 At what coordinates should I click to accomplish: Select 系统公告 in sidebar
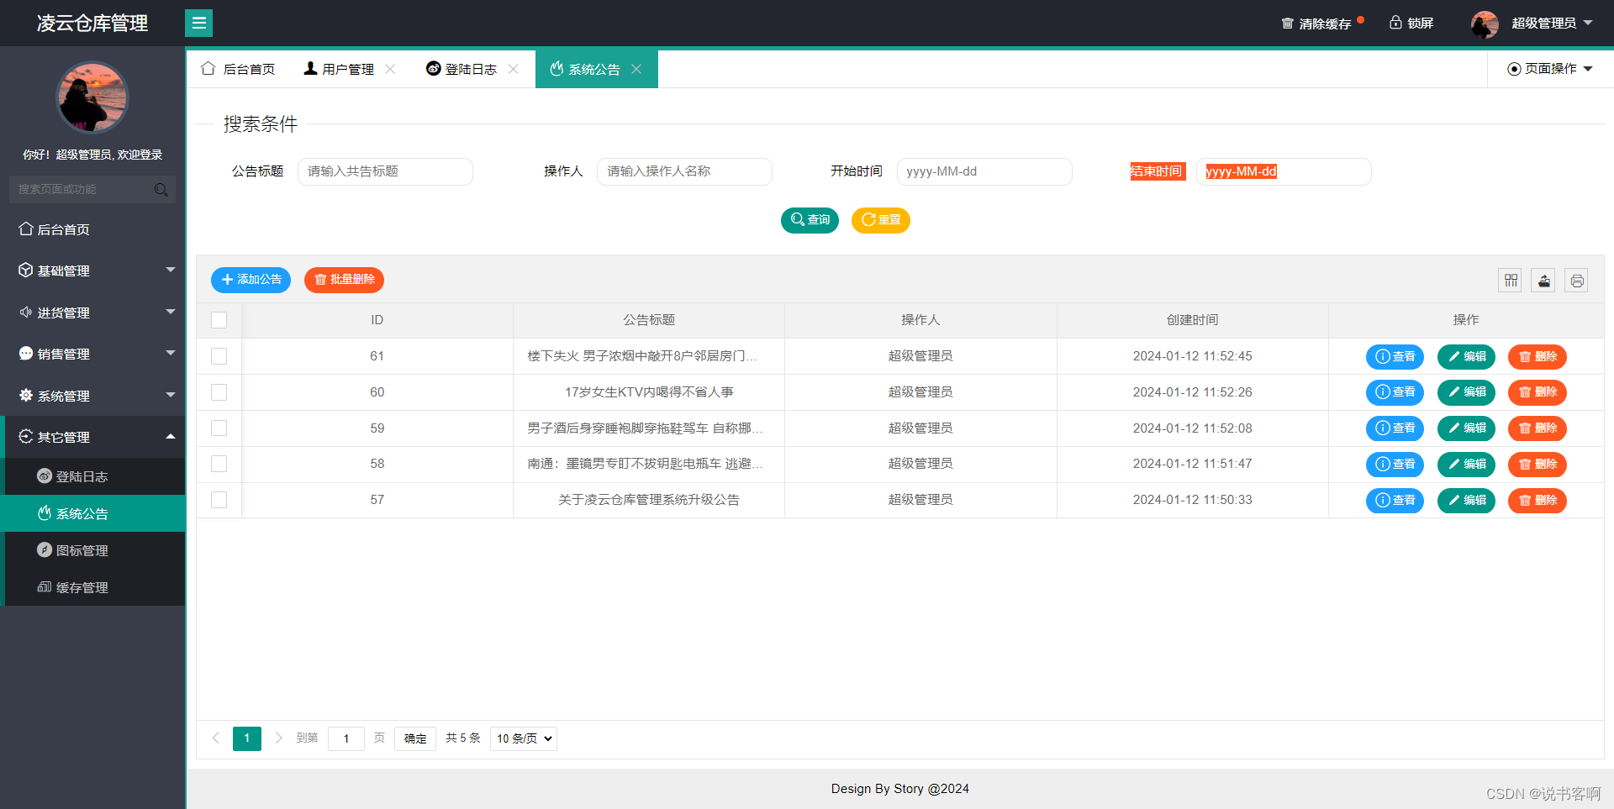tap(92, 513)
